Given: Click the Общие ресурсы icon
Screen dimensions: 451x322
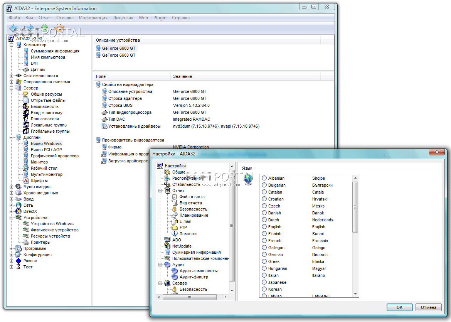Looking at the screenshot, I should click(x=26, y=94).
